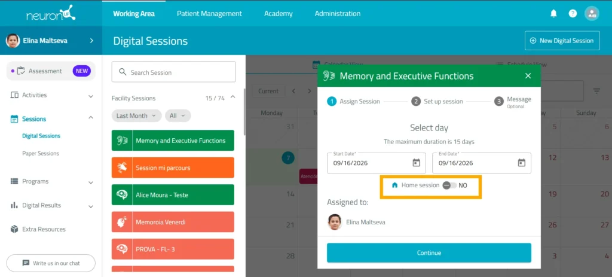Open user account avatar menu
612x277 pixels.
[592, 14]
